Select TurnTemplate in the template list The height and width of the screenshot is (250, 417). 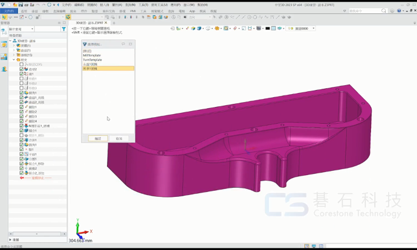click(93, 60)
